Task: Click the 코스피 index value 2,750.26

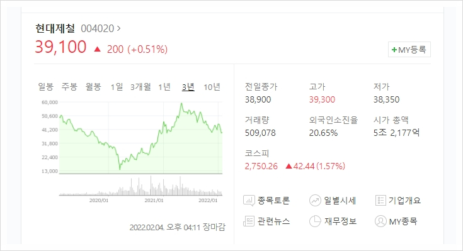Action: 261,166
